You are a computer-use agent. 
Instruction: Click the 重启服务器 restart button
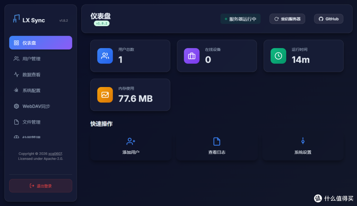[287, 19]
